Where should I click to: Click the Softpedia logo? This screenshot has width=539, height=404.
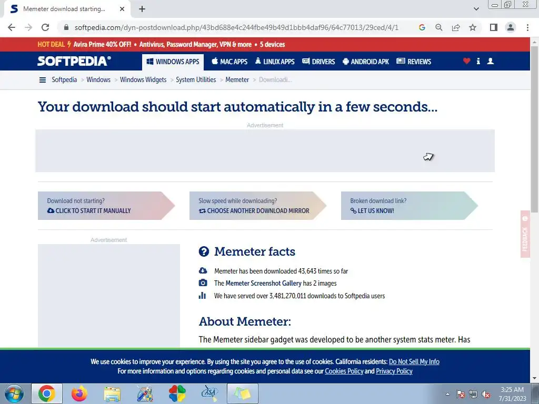(x=74, y=61)
